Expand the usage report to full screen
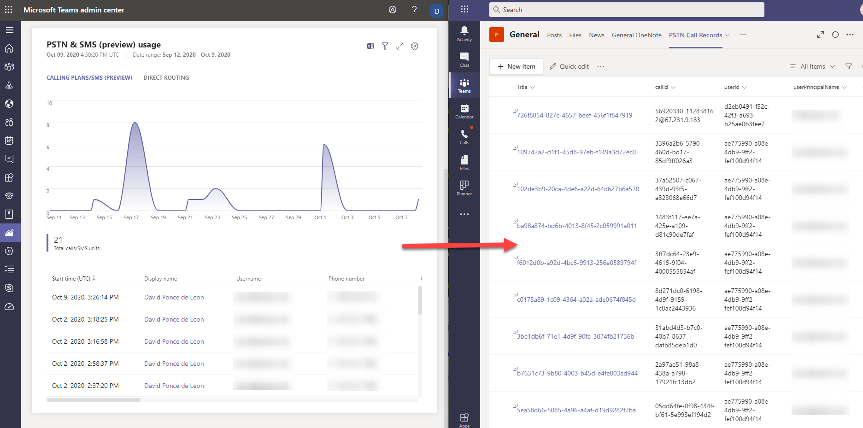Viewport: 863px width, 428px height. tap(399, 46)
